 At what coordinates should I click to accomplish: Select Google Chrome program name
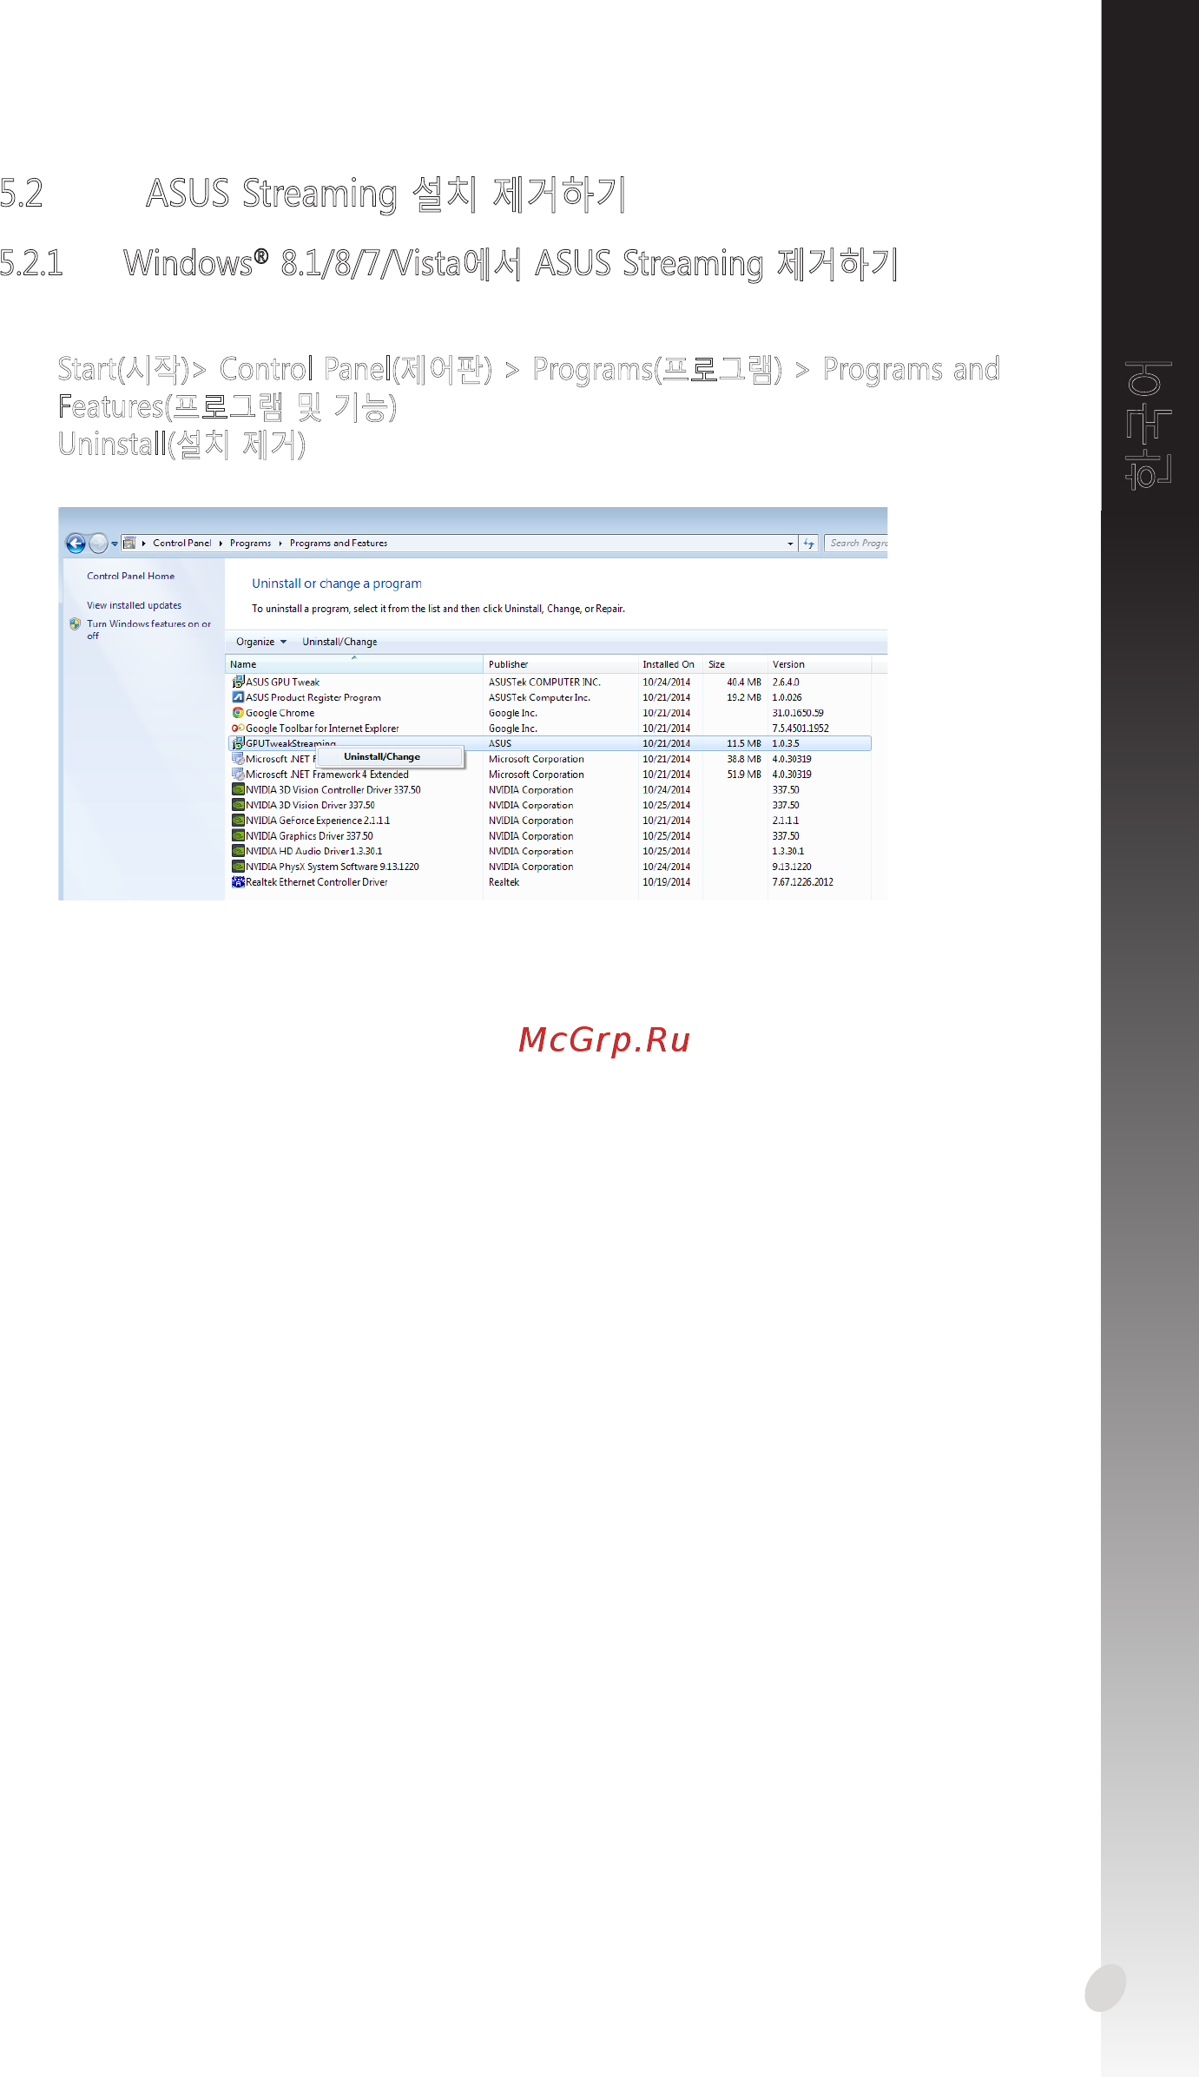[280, 714]
